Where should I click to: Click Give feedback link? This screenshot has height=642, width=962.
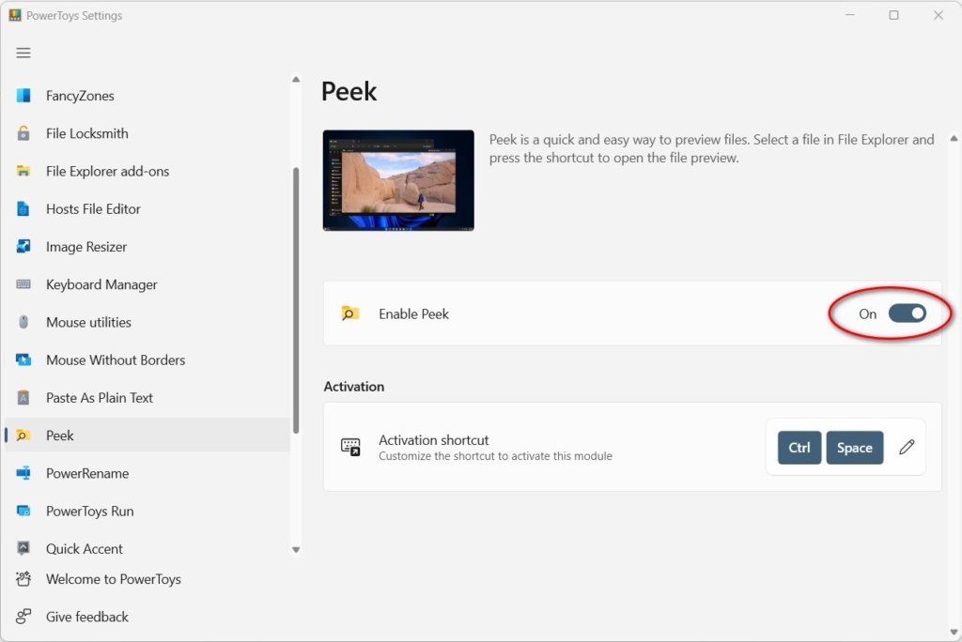87,617
